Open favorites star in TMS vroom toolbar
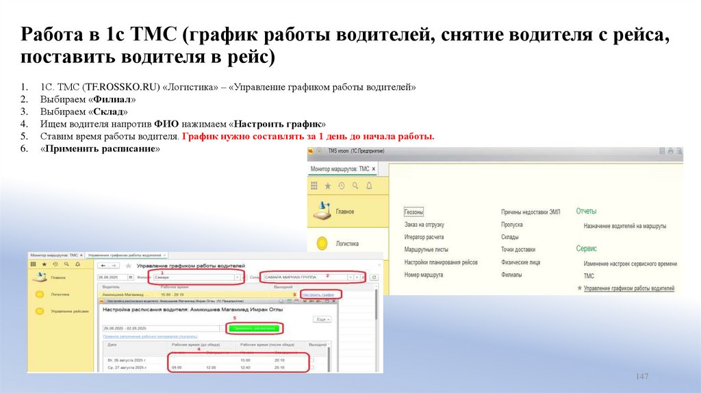 pyautogui.click(x=328, y=186)
